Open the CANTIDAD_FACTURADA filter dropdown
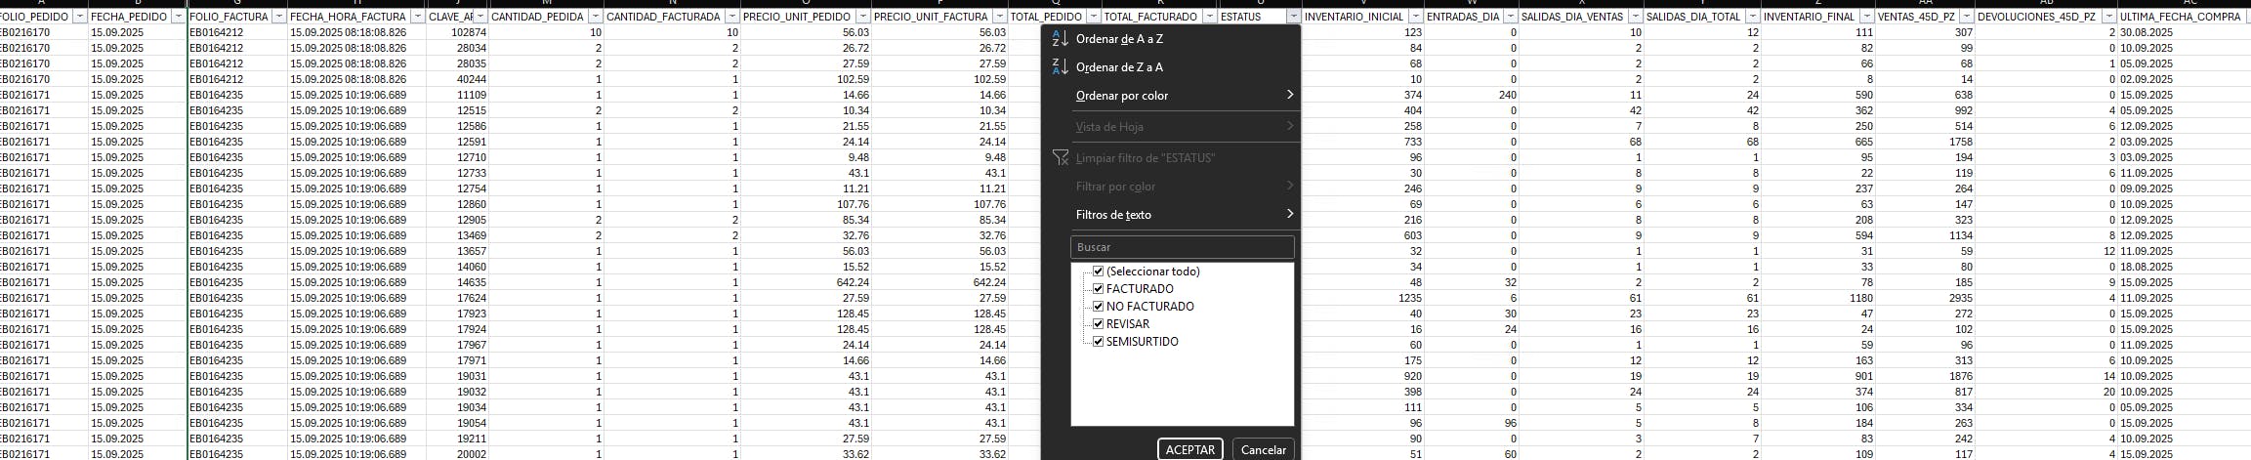 click(x=731, y=17)
